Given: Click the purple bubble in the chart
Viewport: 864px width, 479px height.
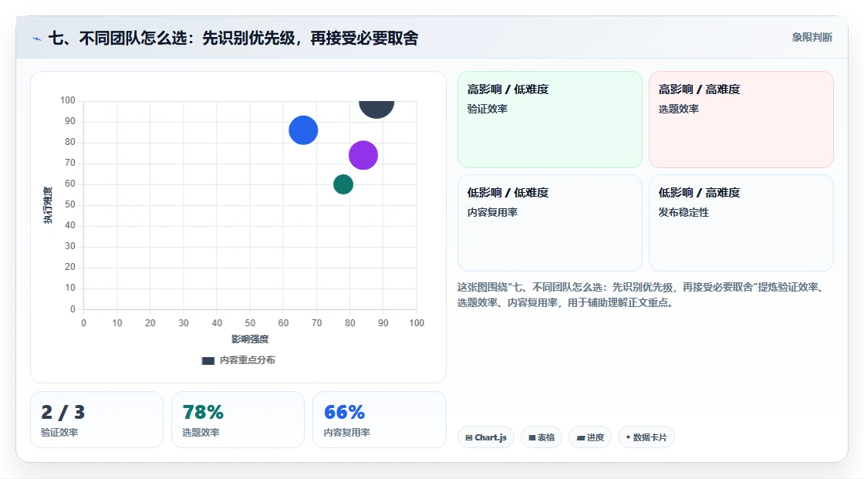Looking at the screenshot, I should pyautogui.click(x=363, y=155).
